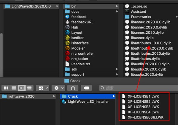Select libaudio.2020.0.dylib file

(x=146, y=69)
